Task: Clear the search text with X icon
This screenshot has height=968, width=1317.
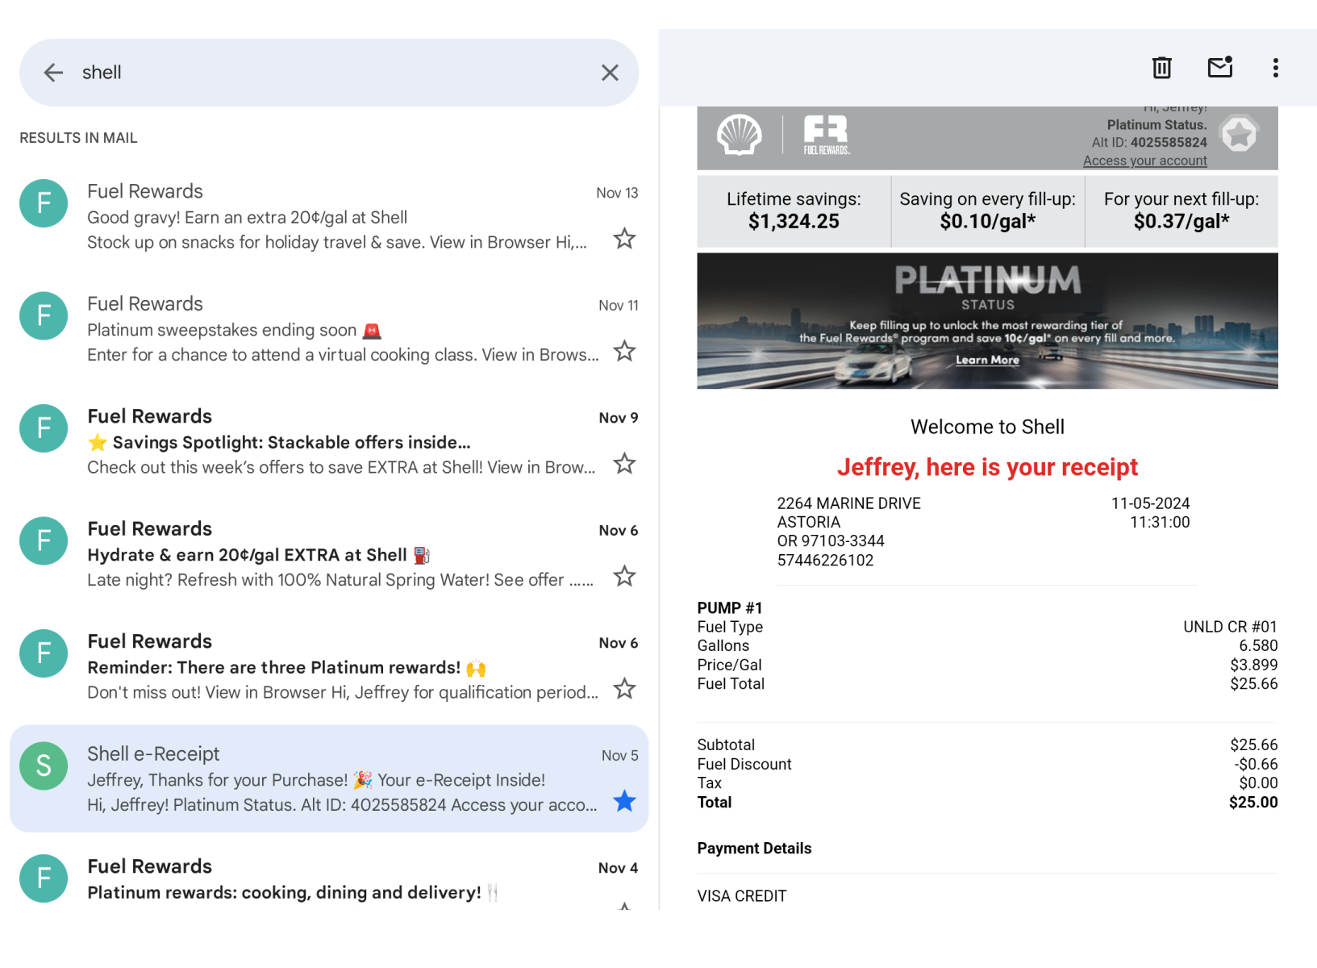Action: tap(610, 73)
